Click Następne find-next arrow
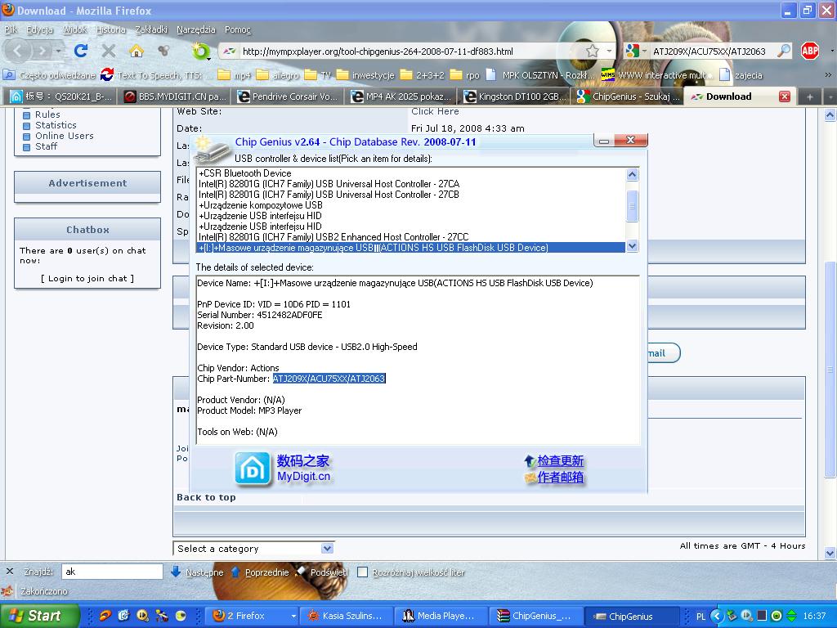The height and width of the screenshot is (628, 837). (x=197, y=572)
